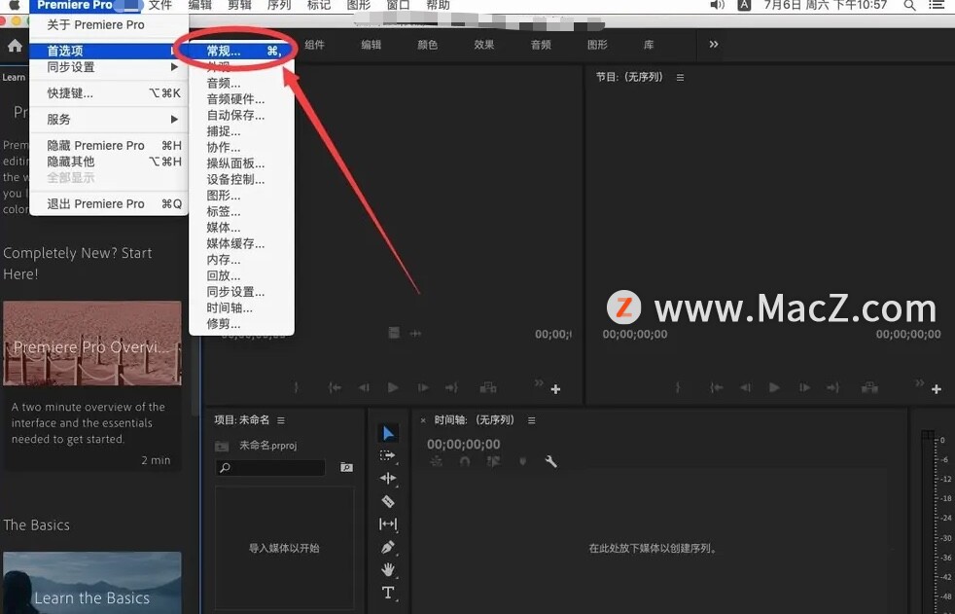Switch to 效果 workspace tab
This screenshot has height=614, width=955.
click(x=484, y=45)
